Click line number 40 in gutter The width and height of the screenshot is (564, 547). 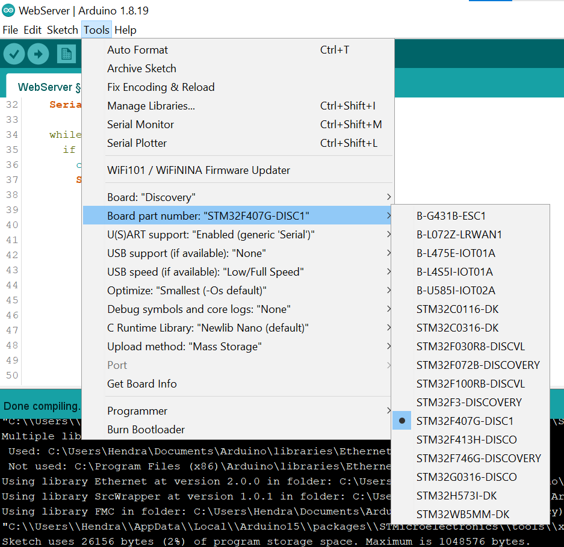(12, 225)
